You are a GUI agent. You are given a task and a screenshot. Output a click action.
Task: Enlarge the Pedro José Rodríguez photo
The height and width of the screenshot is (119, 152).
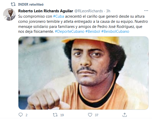click(x=84, y=73)
